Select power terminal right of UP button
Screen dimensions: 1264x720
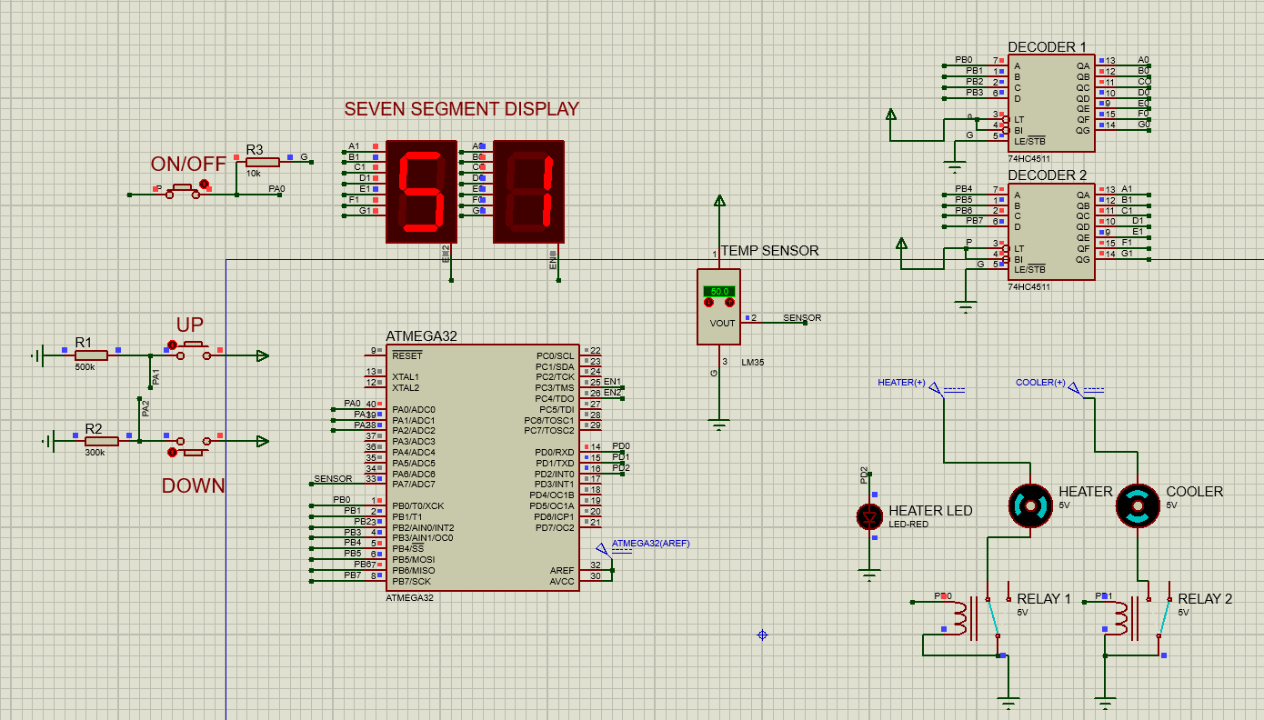pos(262,355)
